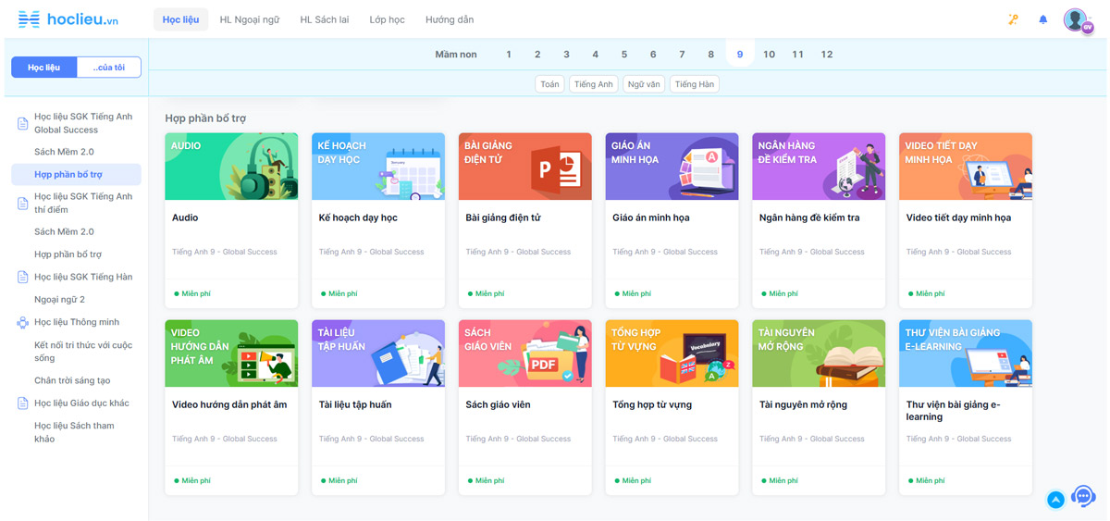Select the Học liệu top navigation tab
Viewport: 1110px width, 521px height.
click(x=180, y=19)
